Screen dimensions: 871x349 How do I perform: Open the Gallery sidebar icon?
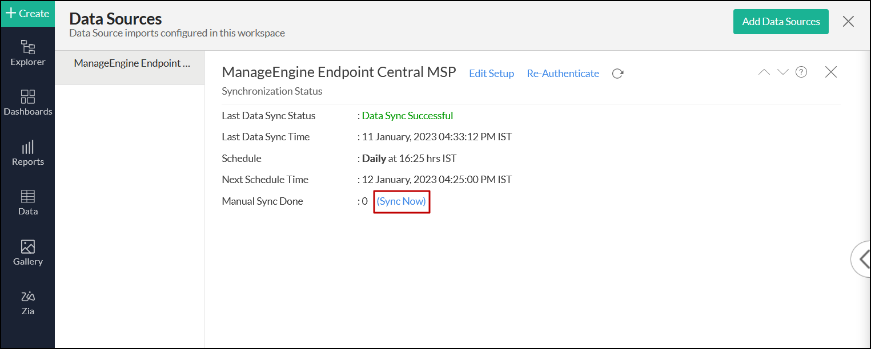pos(27,253)
